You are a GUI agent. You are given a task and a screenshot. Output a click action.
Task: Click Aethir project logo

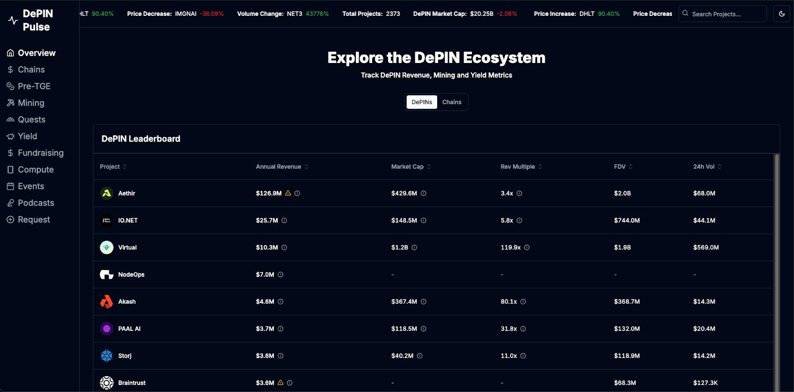point(107,194)
